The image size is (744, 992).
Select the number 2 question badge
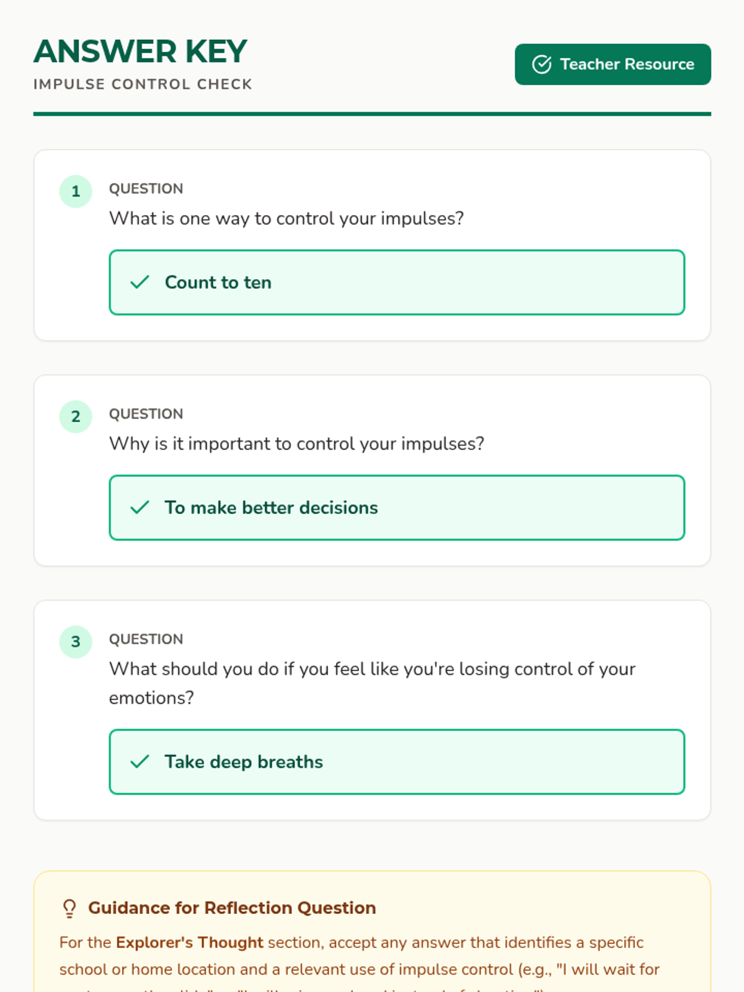click(76, 416)
